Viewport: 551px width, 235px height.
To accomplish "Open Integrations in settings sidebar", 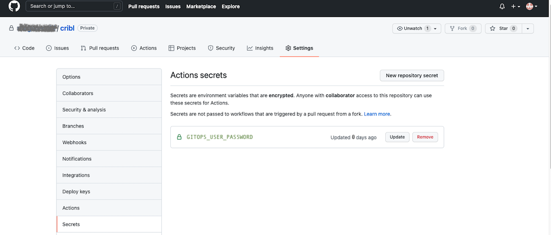I will [x=109, y=175].
